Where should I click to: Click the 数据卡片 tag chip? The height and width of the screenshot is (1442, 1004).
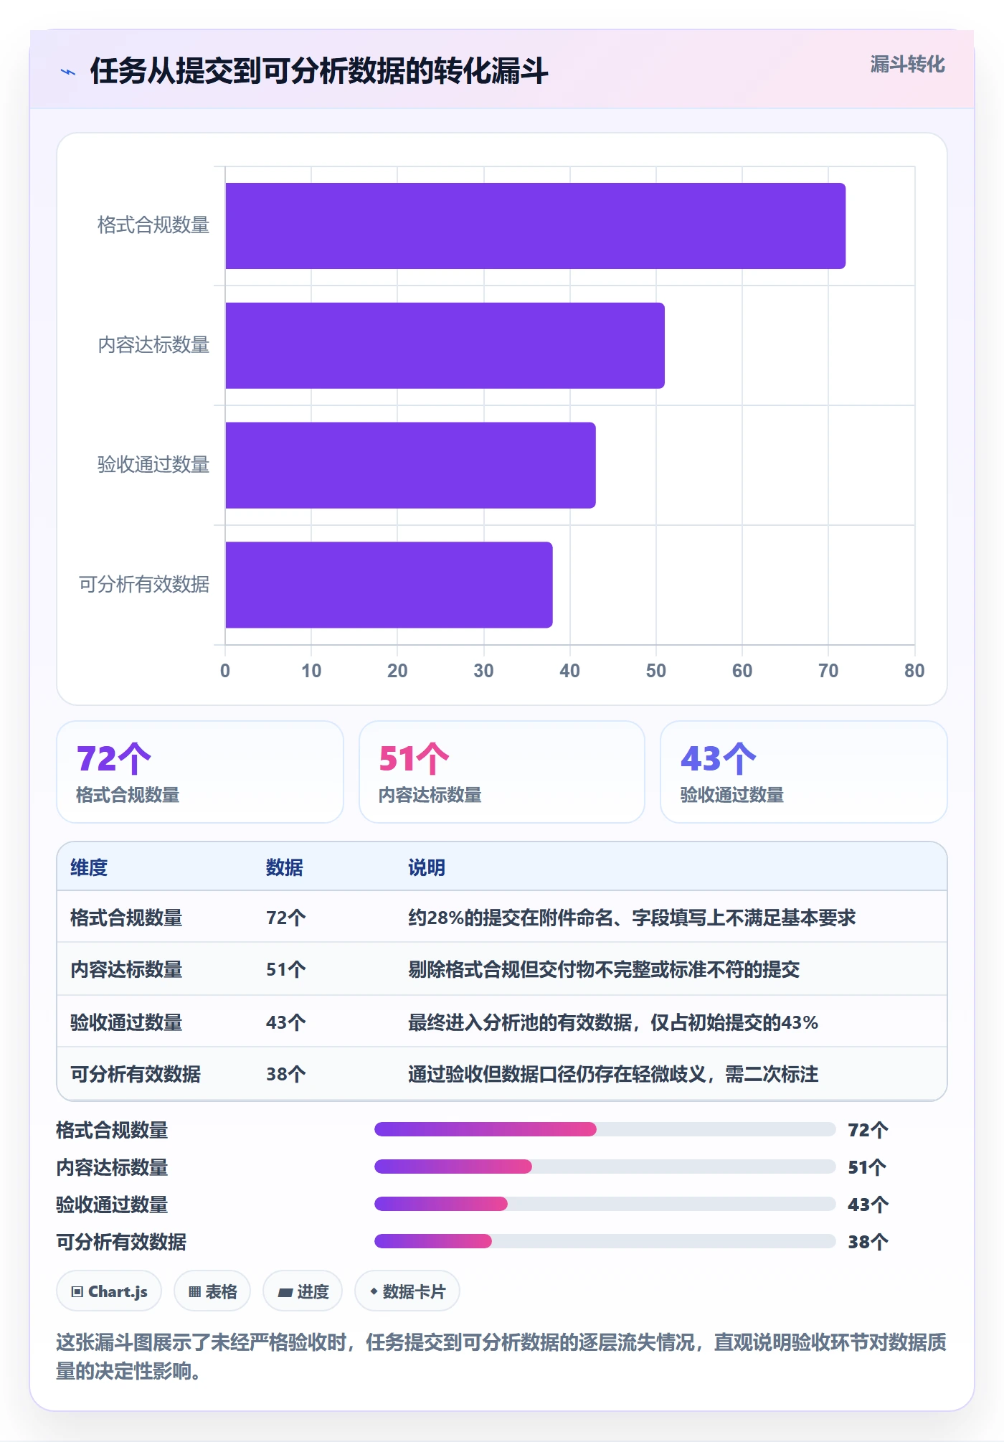tap(407, 1291)
